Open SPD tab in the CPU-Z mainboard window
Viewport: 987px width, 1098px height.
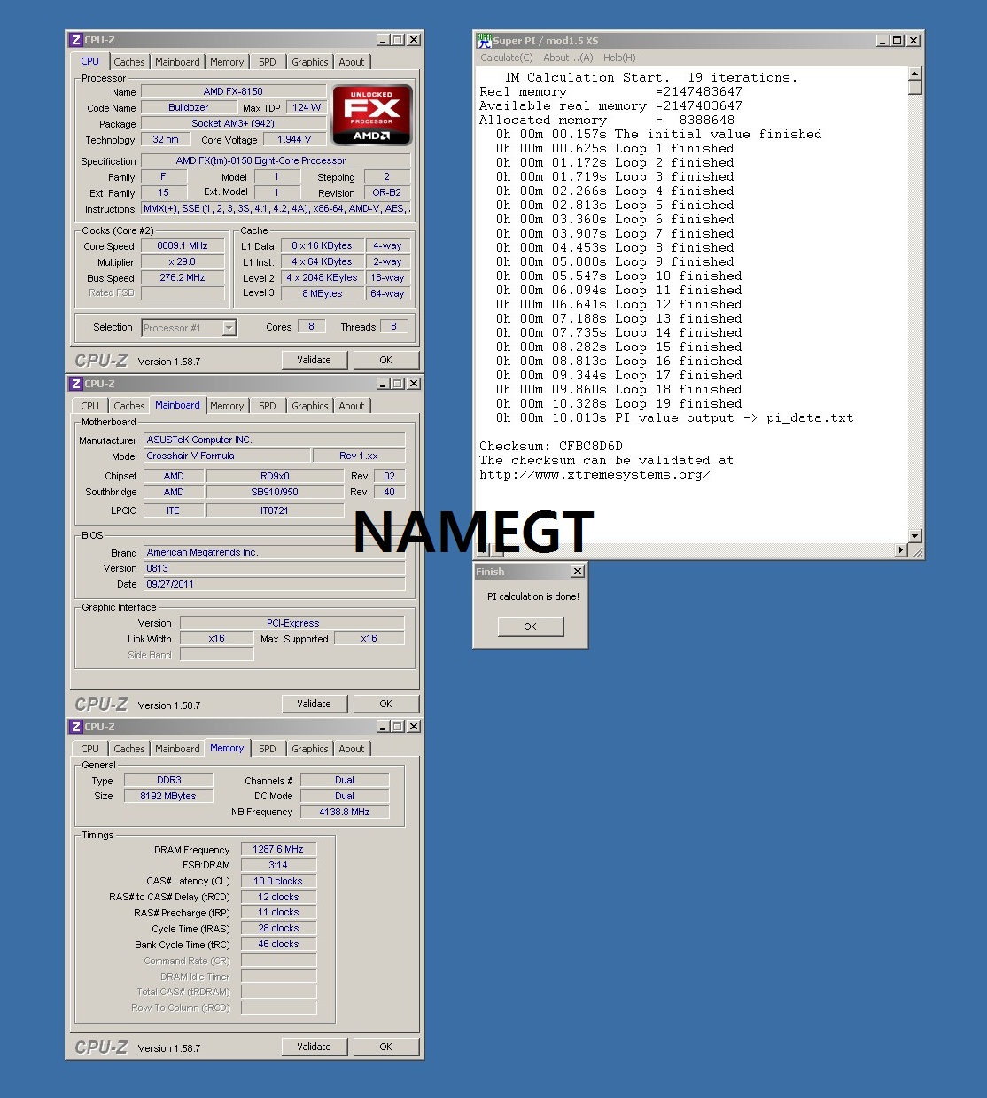tap(268, 406)
